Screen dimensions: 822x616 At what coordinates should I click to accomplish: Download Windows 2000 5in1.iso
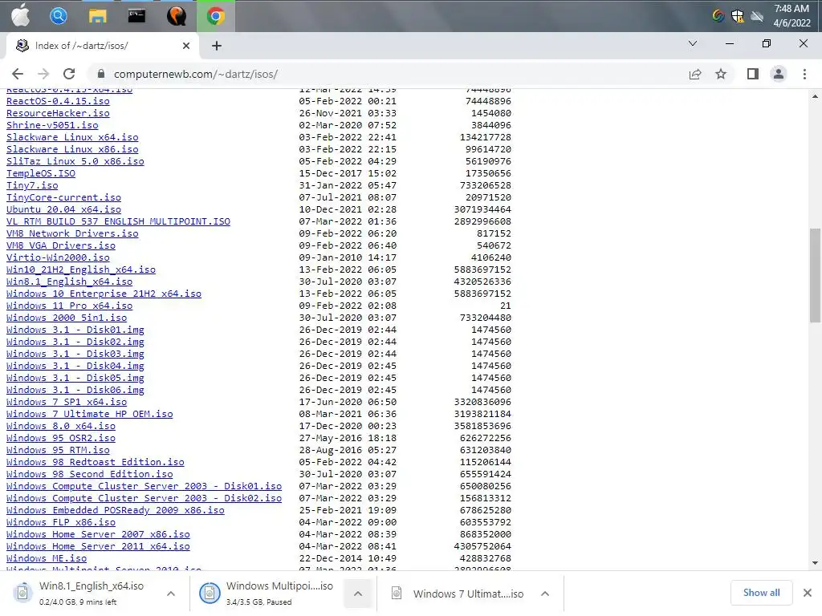tap(67, 318)
